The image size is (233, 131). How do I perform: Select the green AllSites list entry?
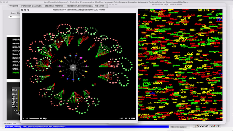(16, 72)
